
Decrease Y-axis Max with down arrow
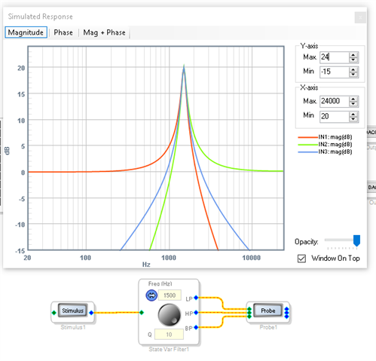pos(353,60)
